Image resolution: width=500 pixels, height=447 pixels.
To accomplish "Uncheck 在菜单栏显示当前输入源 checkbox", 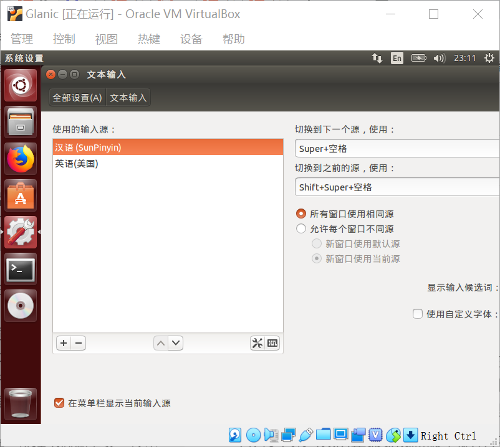I will tap(59, 403).
